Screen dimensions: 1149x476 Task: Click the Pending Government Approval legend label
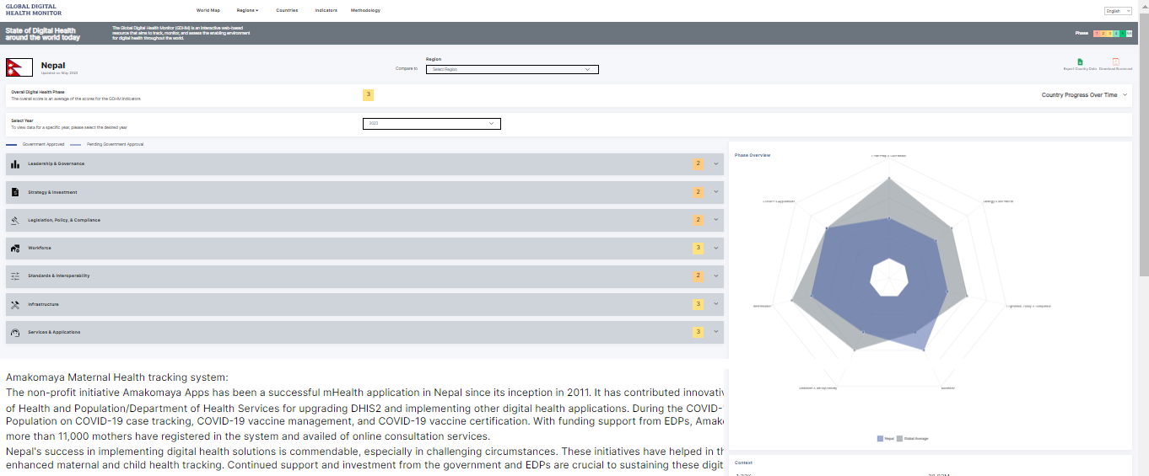pyautogui.click(x=116, y=144)
